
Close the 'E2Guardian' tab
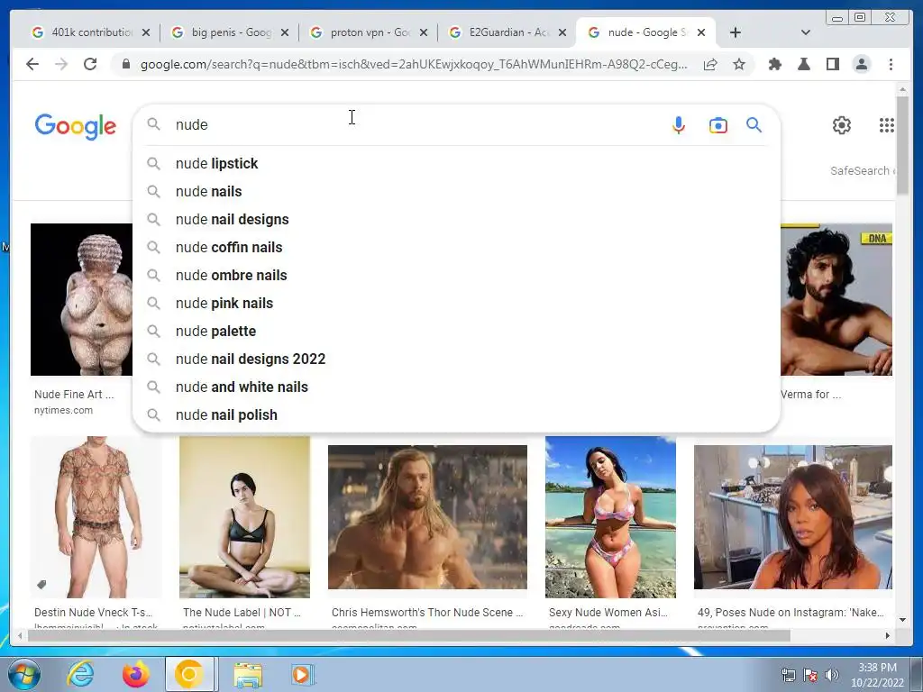562,33
